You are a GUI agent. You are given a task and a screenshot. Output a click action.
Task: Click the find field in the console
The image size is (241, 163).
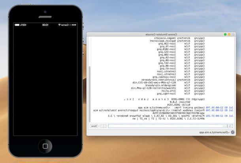[x=170, y=126]
